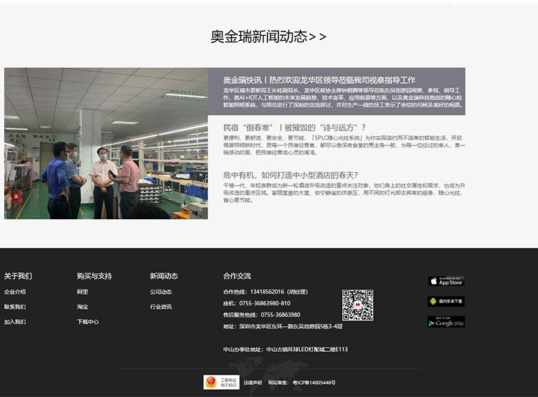Go to 企业介绍 in the footer

click(15, 292)
